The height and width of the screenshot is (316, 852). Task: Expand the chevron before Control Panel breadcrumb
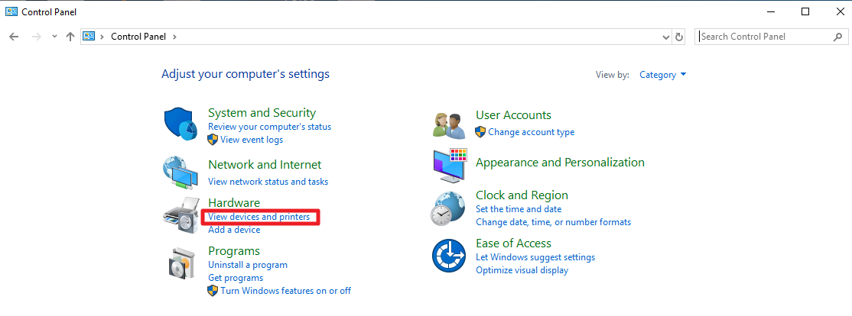[x=102, y=37]
